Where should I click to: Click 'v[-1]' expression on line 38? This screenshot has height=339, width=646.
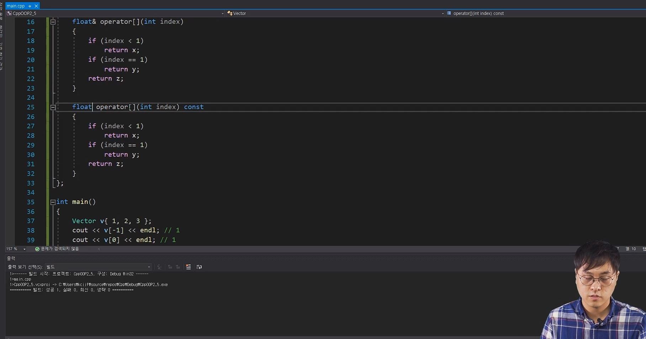[x=114, y=230]
